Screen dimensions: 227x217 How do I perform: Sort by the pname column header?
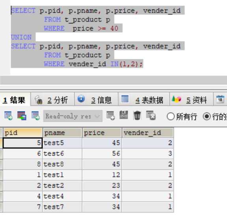coord(62,133)
